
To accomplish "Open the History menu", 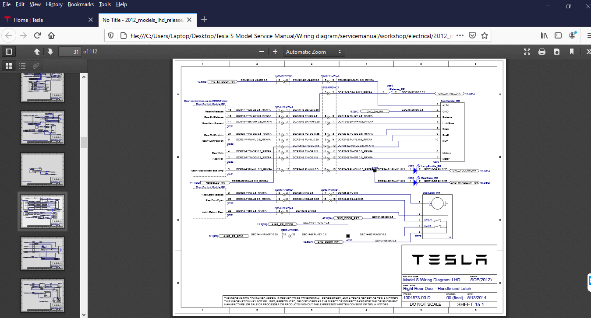I will coord(54,4).
